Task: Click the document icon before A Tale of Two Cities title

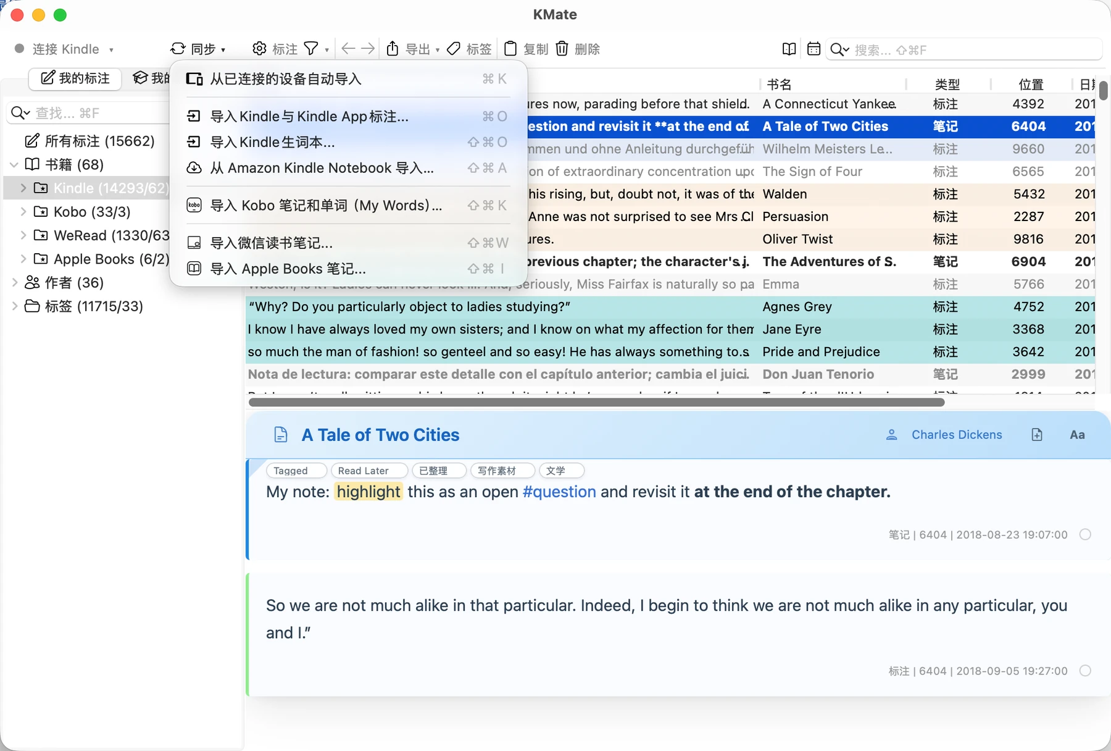Action: point(281,435)
